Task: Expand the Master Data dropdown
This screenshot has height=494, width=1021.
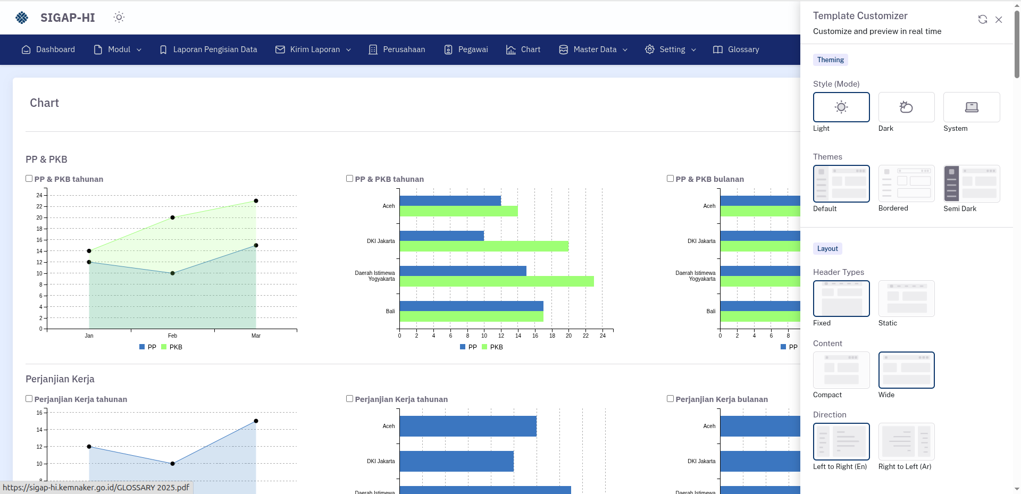Action: (x=593, y=49)
